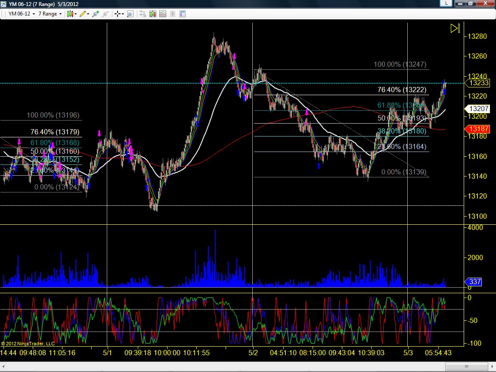Image resolution: width=496 pixels, height=372 pixels.
Task: Click the 05:54:43 time axis label
Action: coord(438,352)
